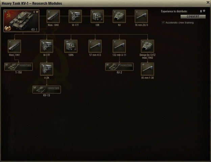Click the 10RK radio module

tap(71, 46)
